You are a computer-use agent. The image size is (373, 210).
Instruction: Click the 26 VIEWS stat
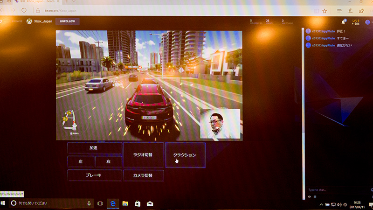[269, 22]
